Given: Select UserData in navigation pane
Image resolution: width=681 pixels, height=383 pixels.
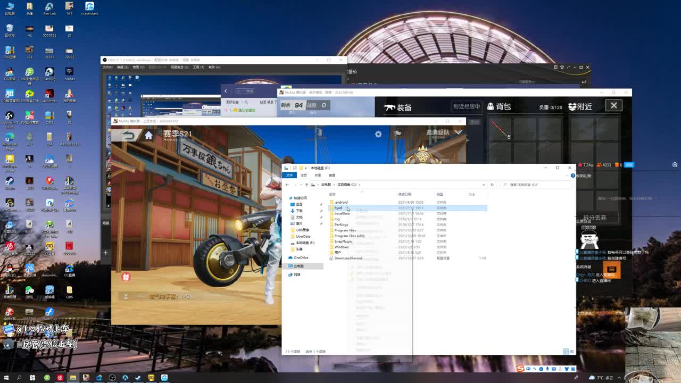Looking at the screenshot, I should 303,236.
